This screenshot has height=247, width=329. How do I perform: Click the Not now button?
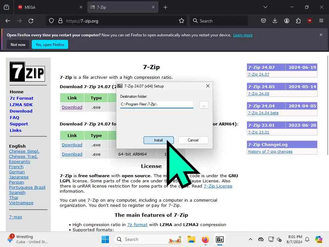(x=18, y=44)
